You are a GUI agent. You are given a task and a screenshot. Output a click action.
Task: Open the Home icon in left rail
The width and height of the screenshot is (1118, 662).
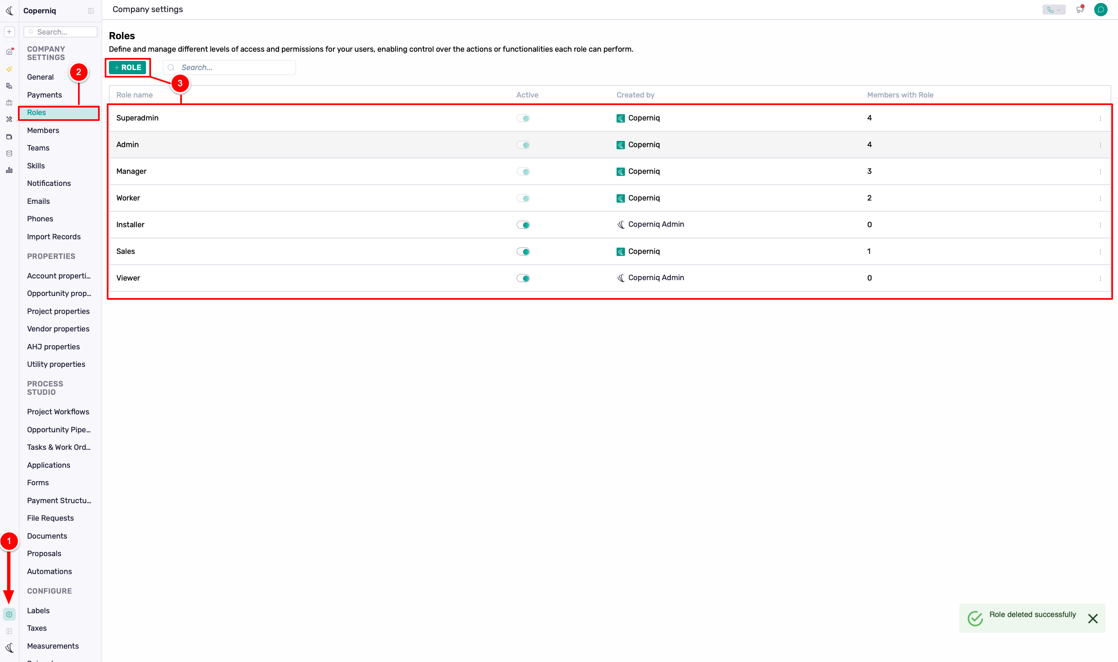tap(9, 52)
